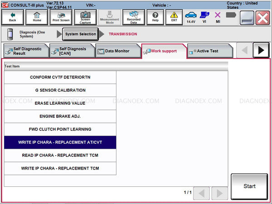
Task: Check the 14.4V battery voltage indicator
Action: pyautogui.click(x=191, y=17)
